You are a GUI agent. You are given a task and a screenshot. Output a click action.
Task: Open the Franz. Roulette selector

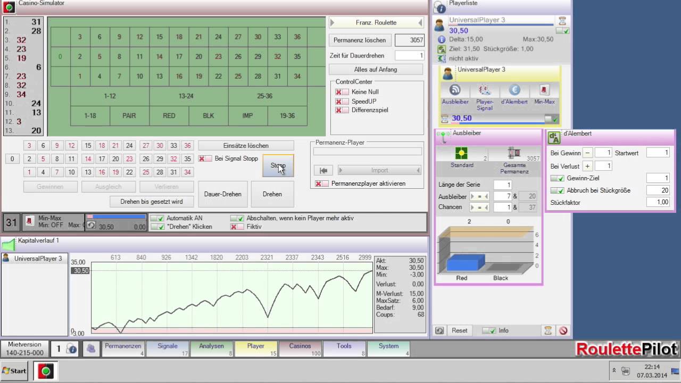click(376, 23)
